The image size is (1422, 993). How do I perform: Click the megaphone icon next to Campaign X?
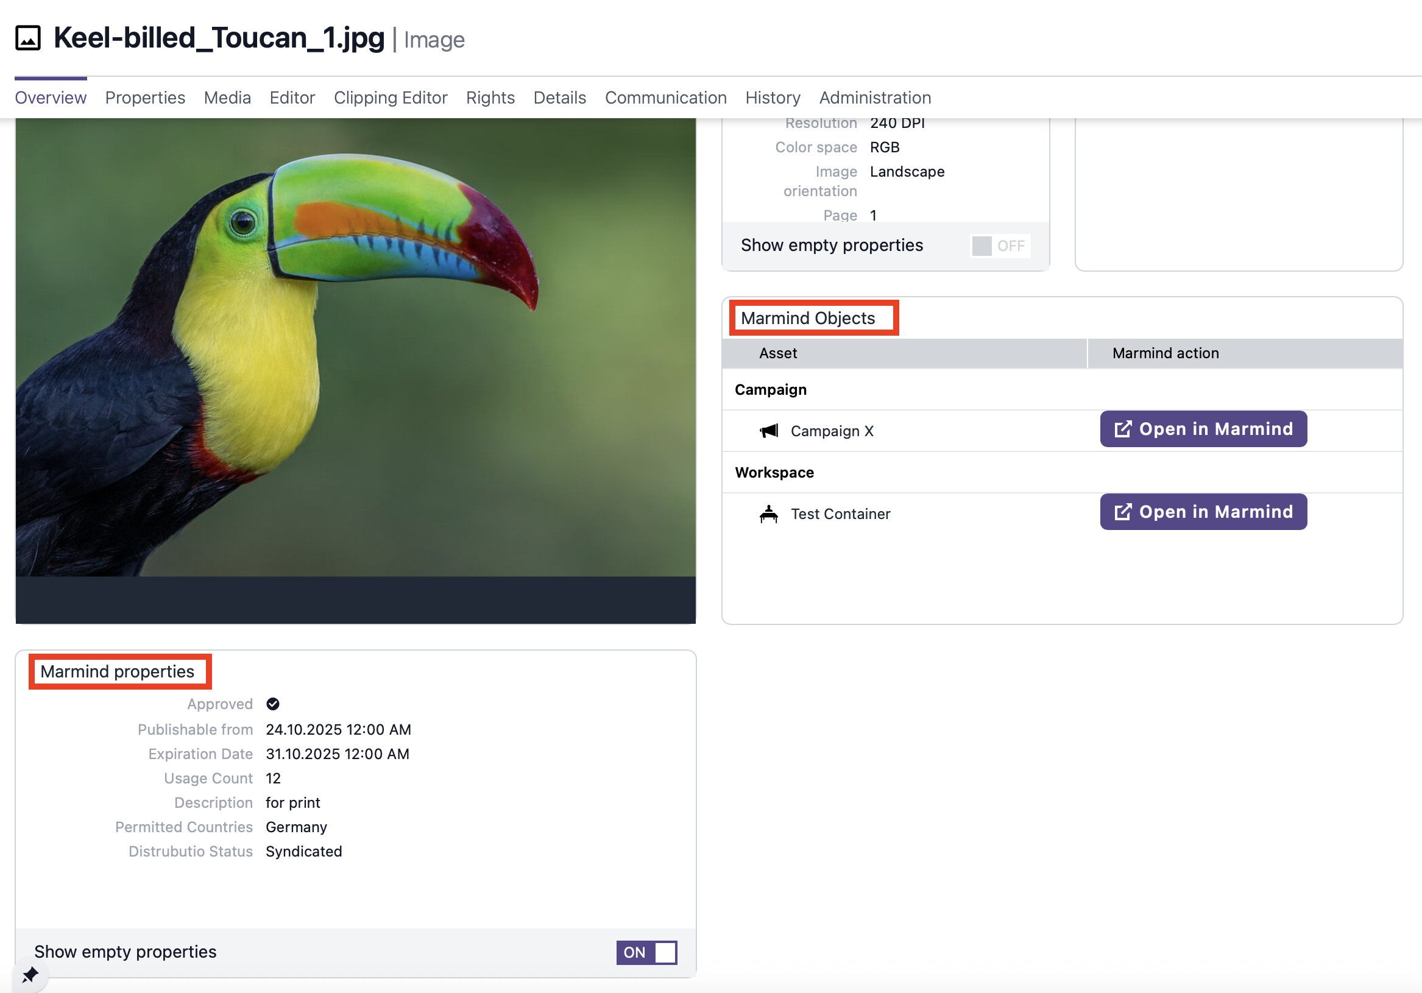[x=769, y=431]
